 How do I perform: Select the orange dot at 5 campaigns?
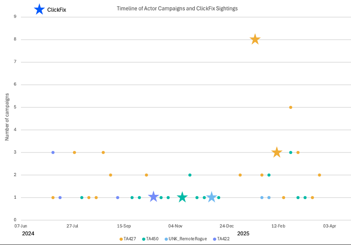pyautogui.click(x=291, y=107)
